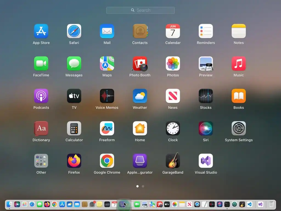281x211 pixels.
Task: Open the Clock app
Action: (173, 129)
